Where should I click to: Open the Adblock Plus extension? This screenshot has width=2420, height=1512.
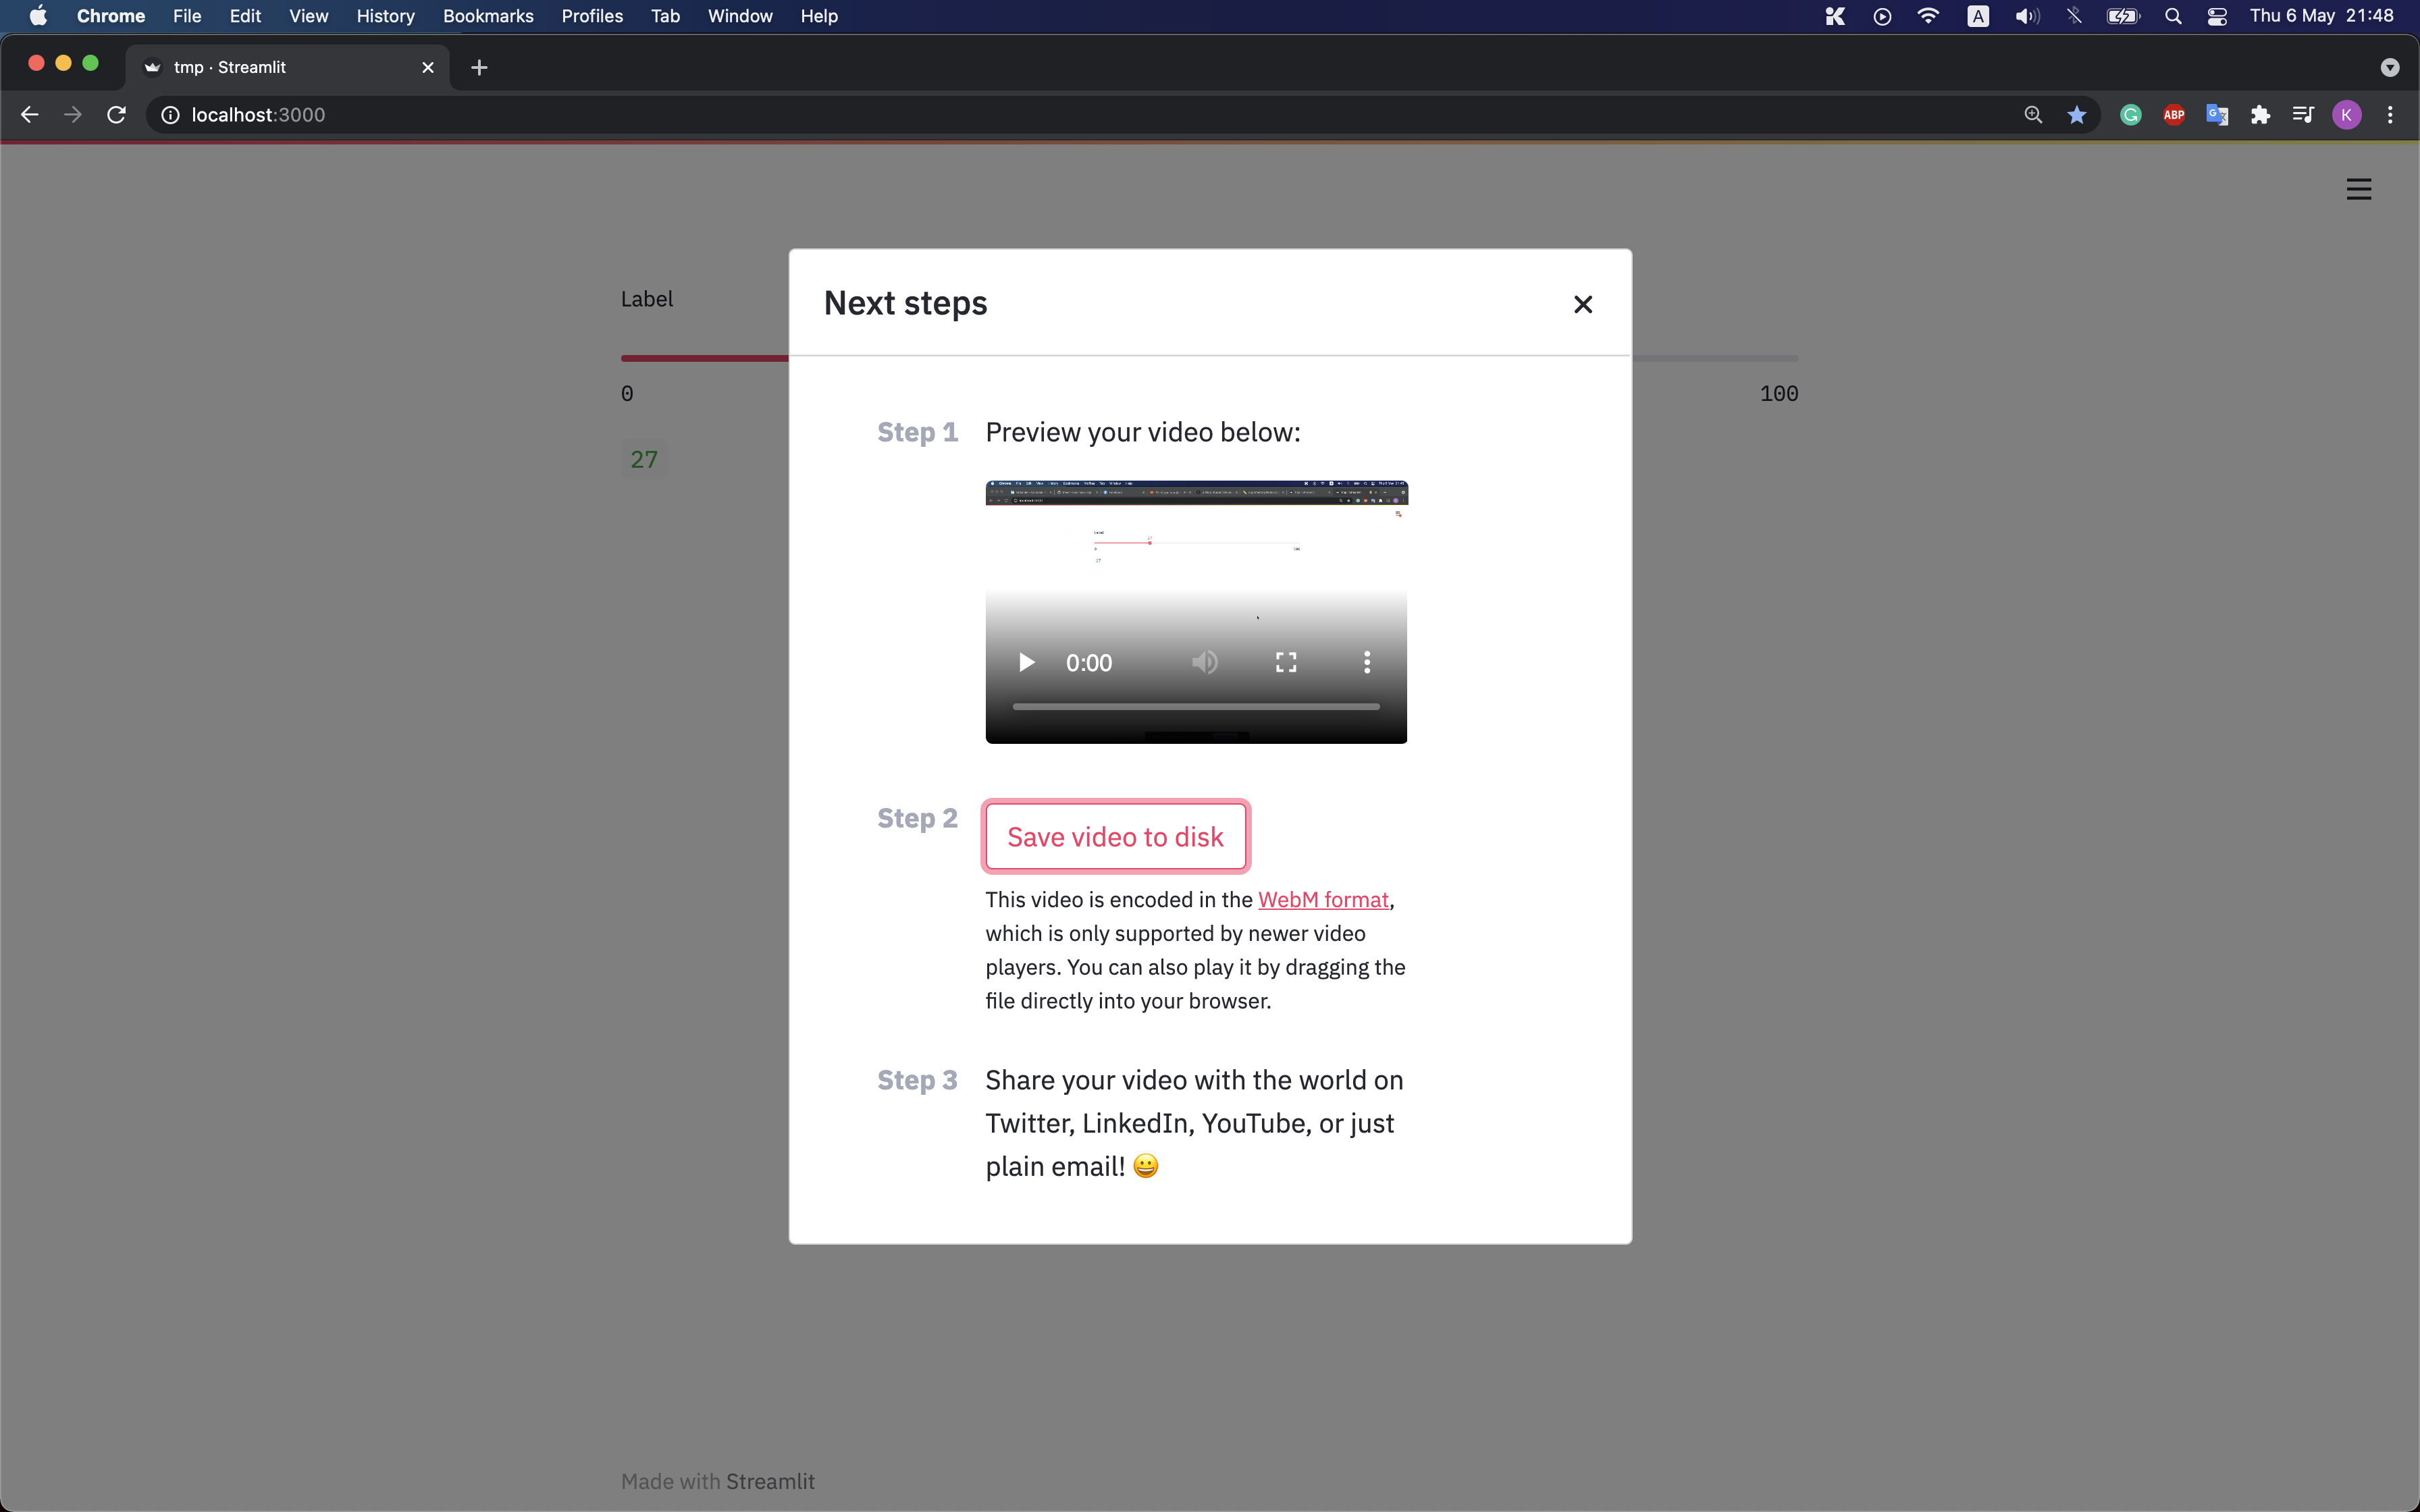coord(2174,114)
